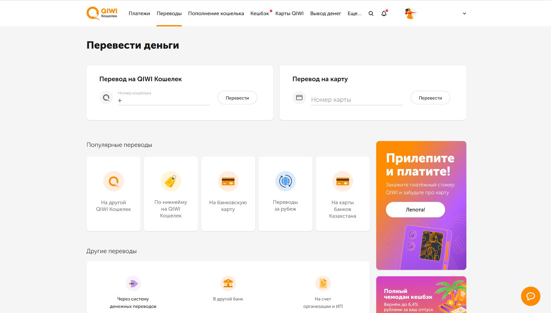Open Через систему денежных переводов link
Viewport: 551px width, 313px height.
click(x=133, y=303)
